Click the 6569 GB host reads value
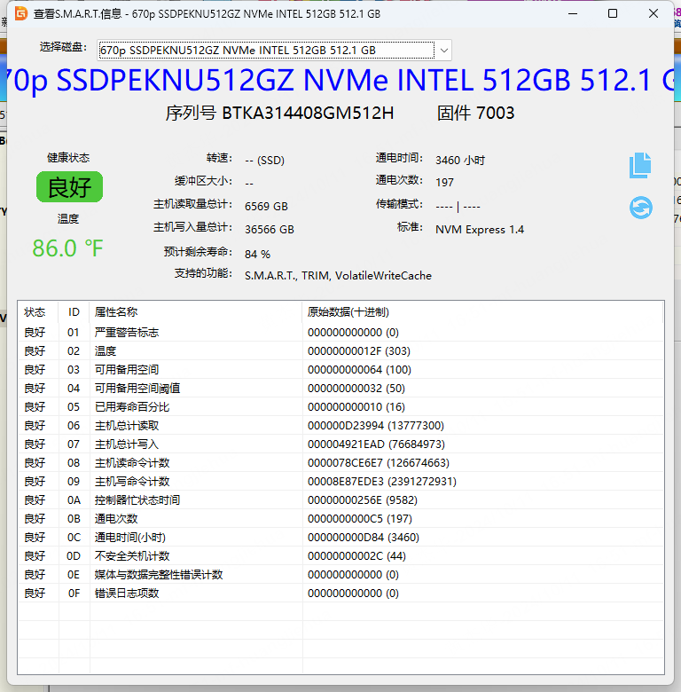Image resolution: width=681 pixels, height=692 pixels. (266, 206)
